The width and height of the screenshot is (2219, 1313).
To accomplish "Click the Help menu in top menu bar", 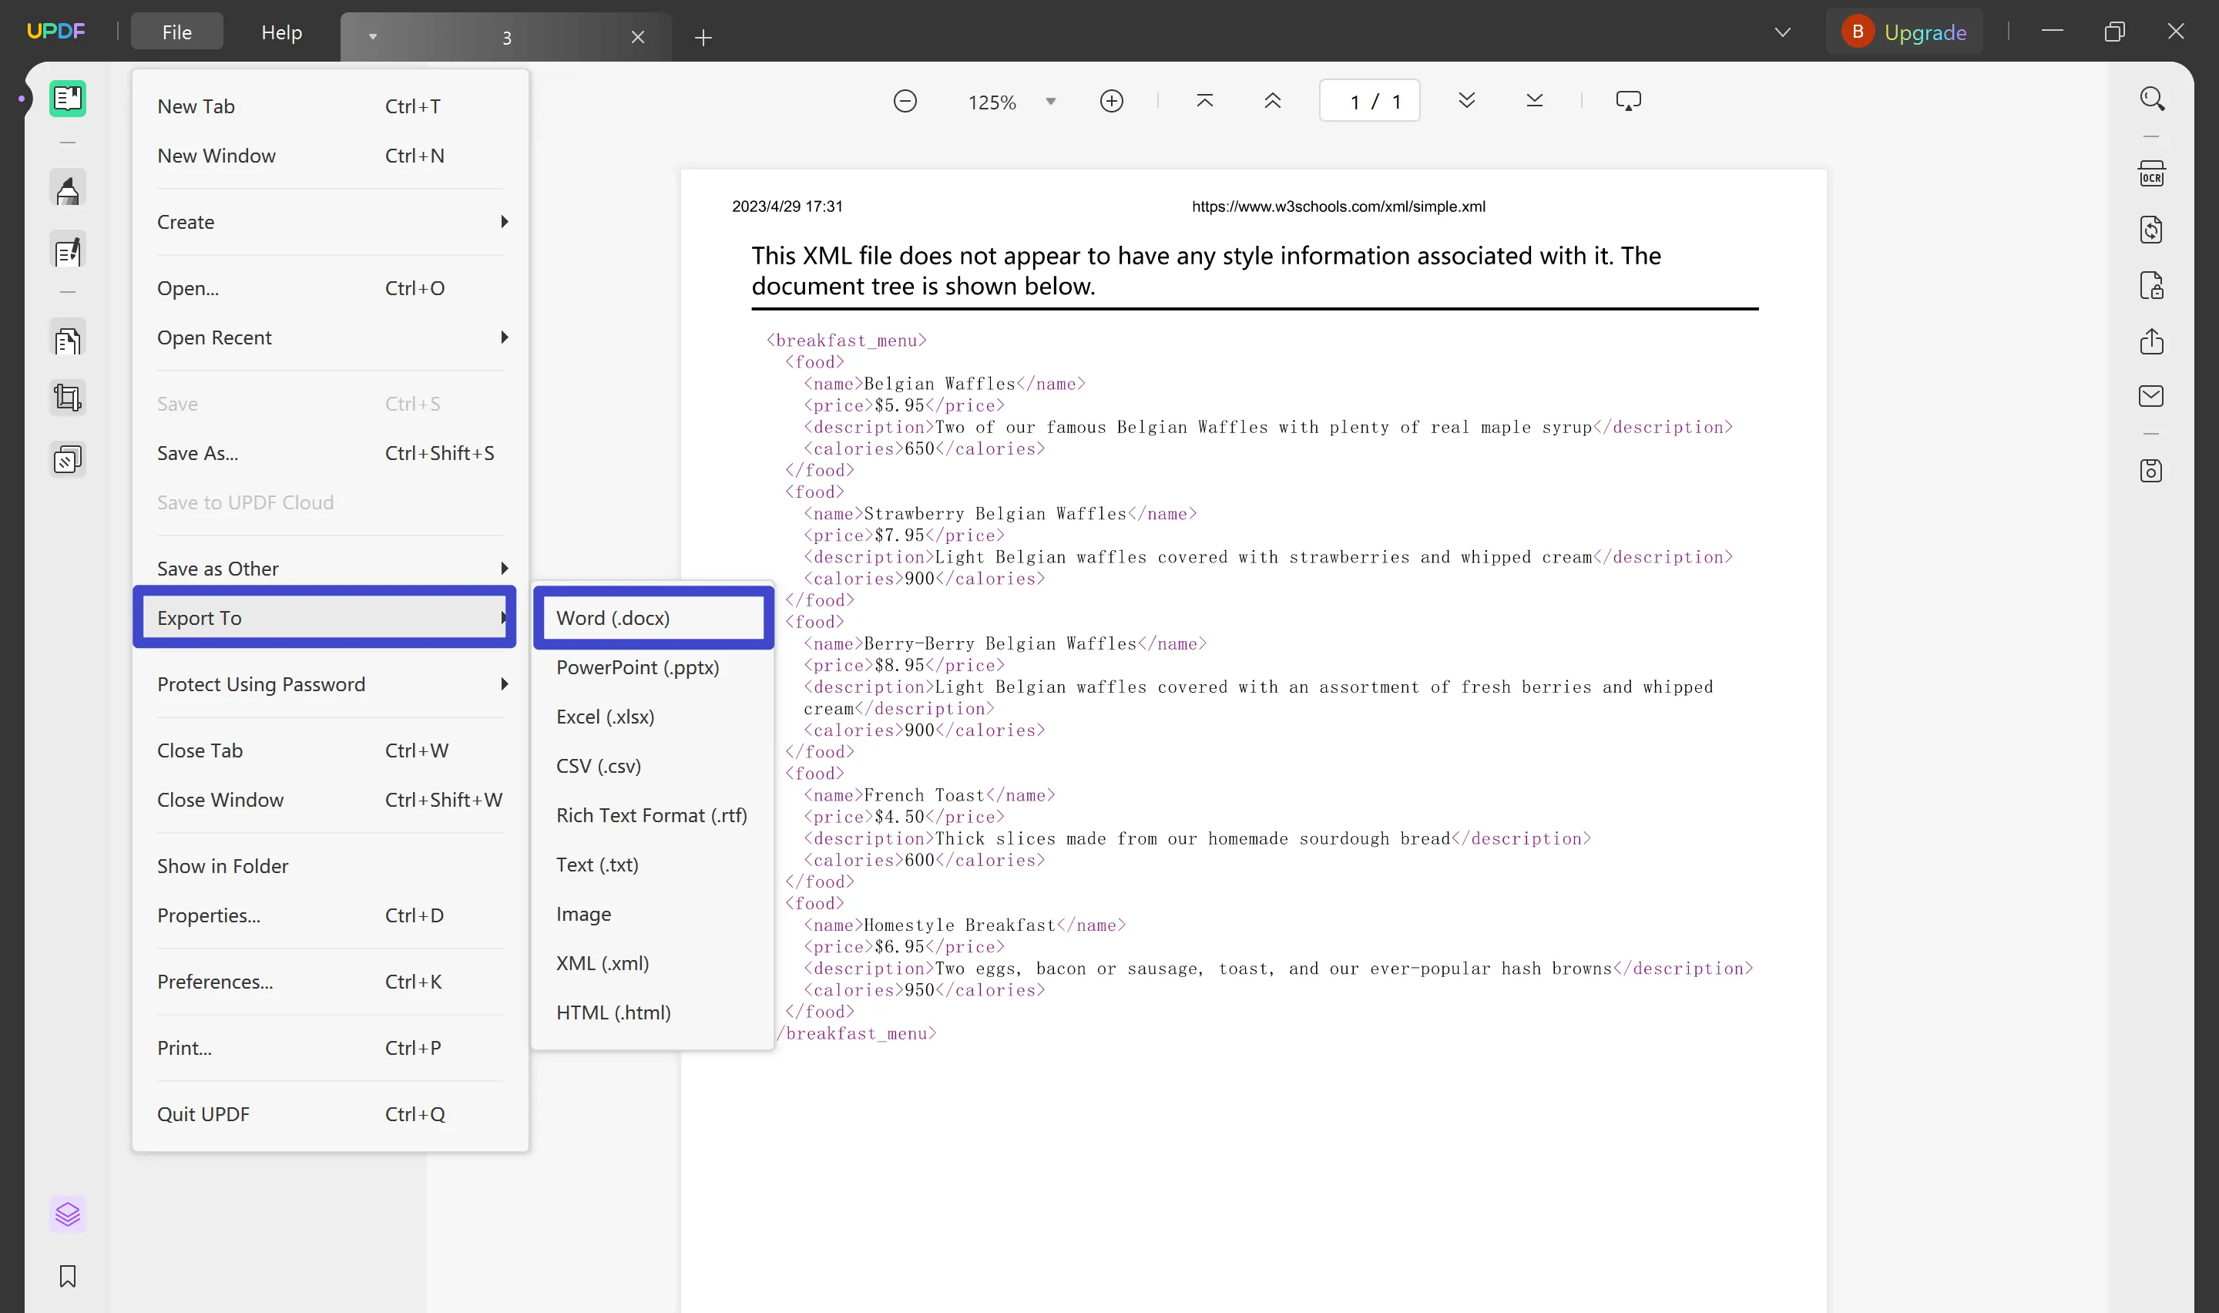I will [281, 32].
